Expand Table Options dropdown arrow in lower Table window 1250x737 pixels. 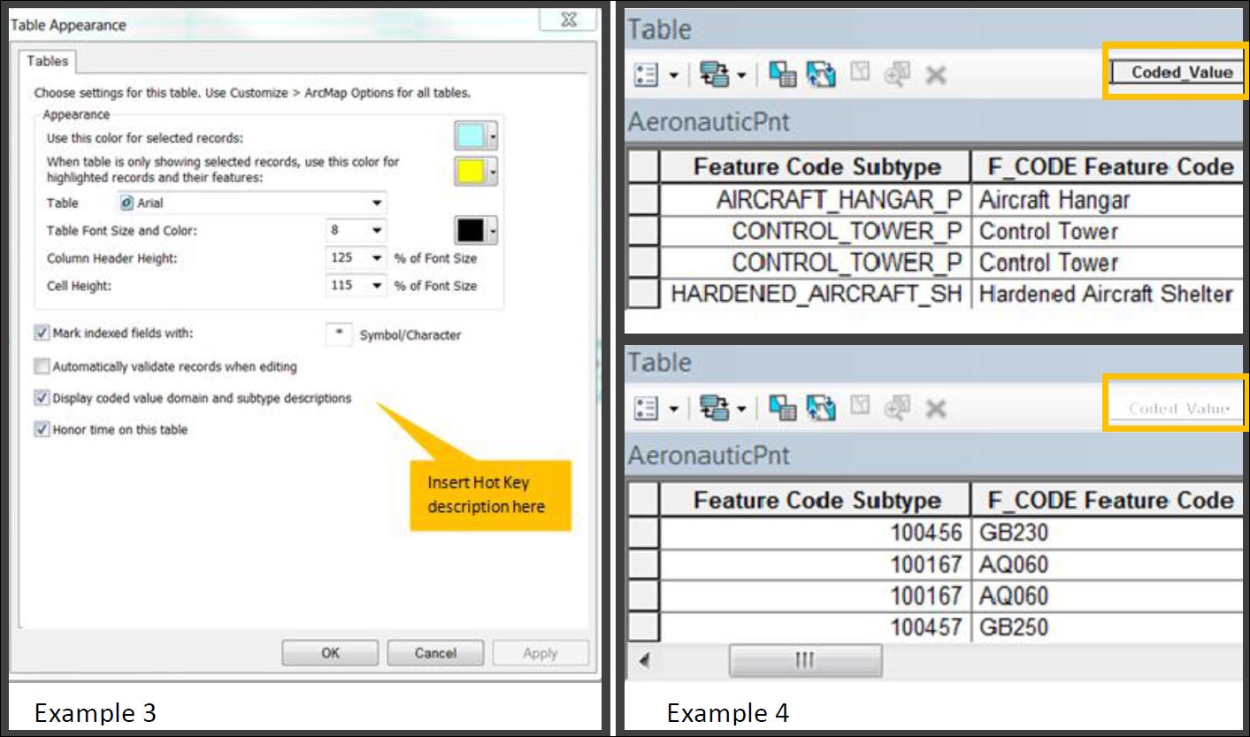tap(672, 410)
